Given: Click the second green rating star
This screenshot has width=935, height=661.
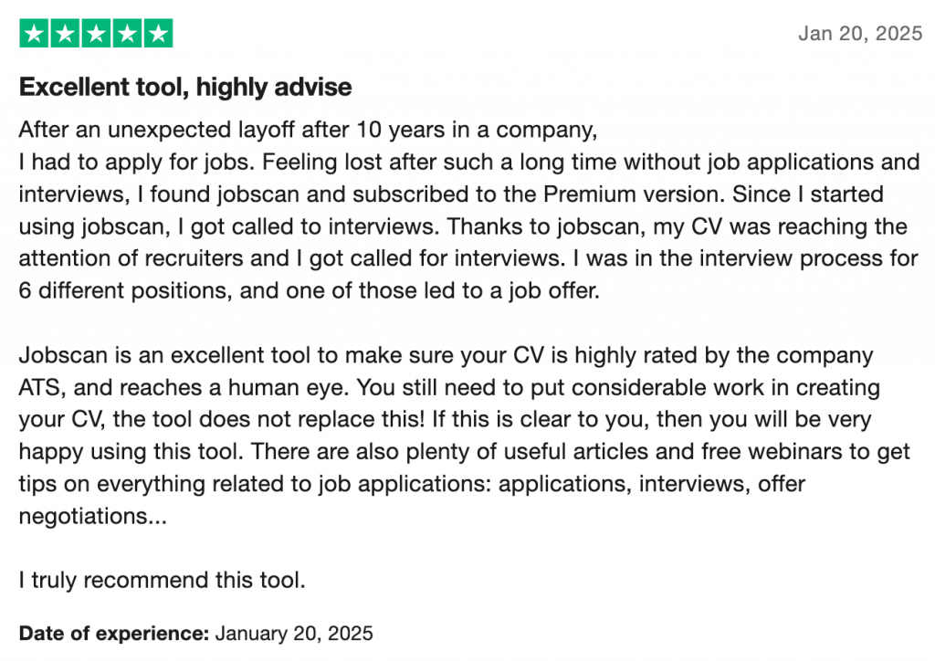Looking at the screenshot, I should 66,34.
